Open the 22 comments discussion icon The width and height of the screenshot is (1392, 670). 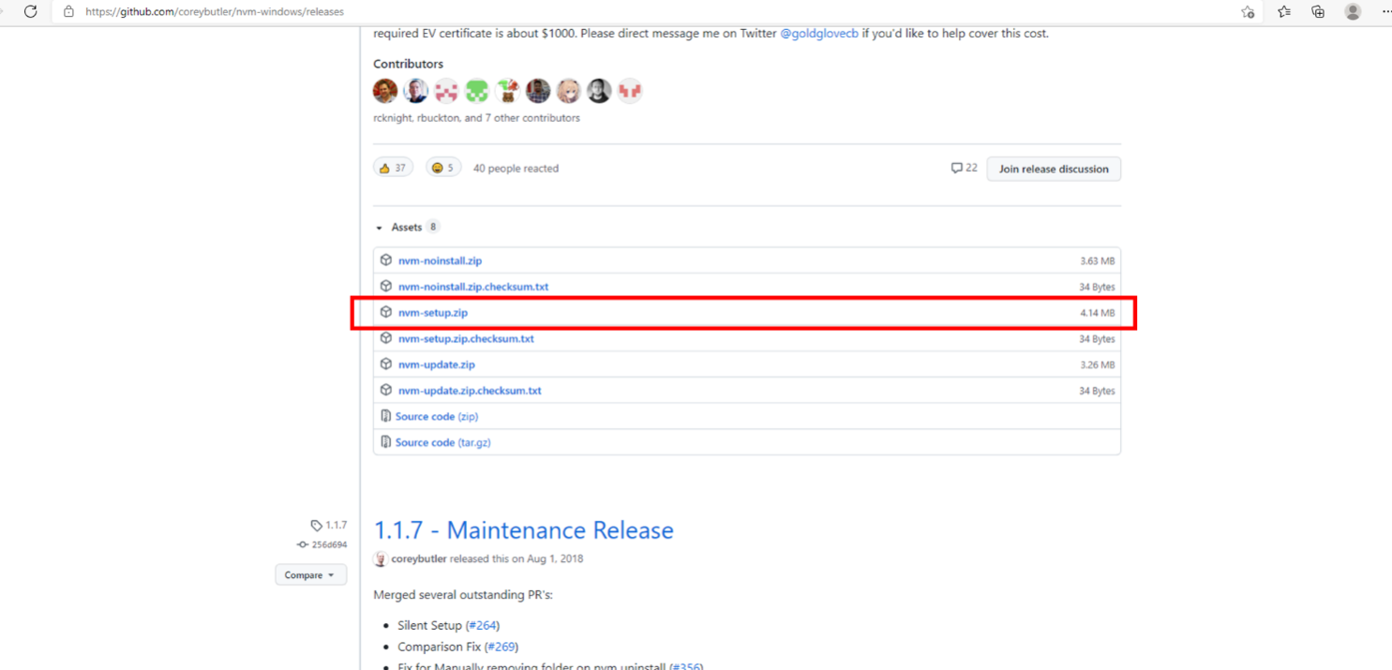[x=964, y=168]
